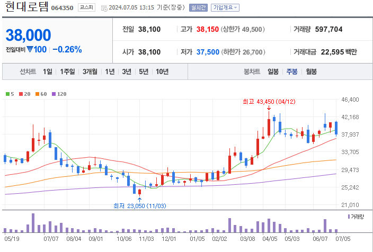
Task: Click the stock code 064350
Action: (x=63, y=8)
